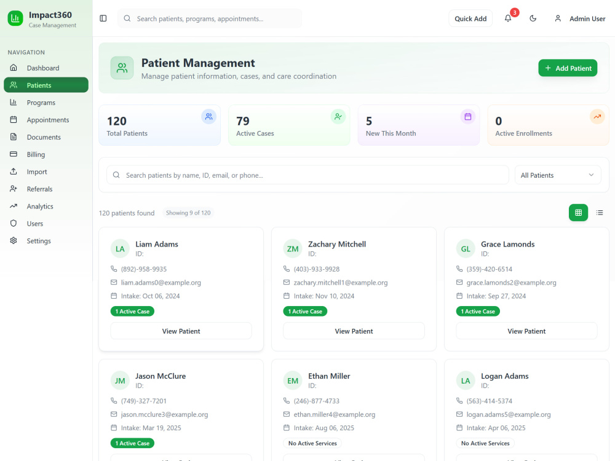Click the Jason McClure patient name

click(x=161, y=376)
